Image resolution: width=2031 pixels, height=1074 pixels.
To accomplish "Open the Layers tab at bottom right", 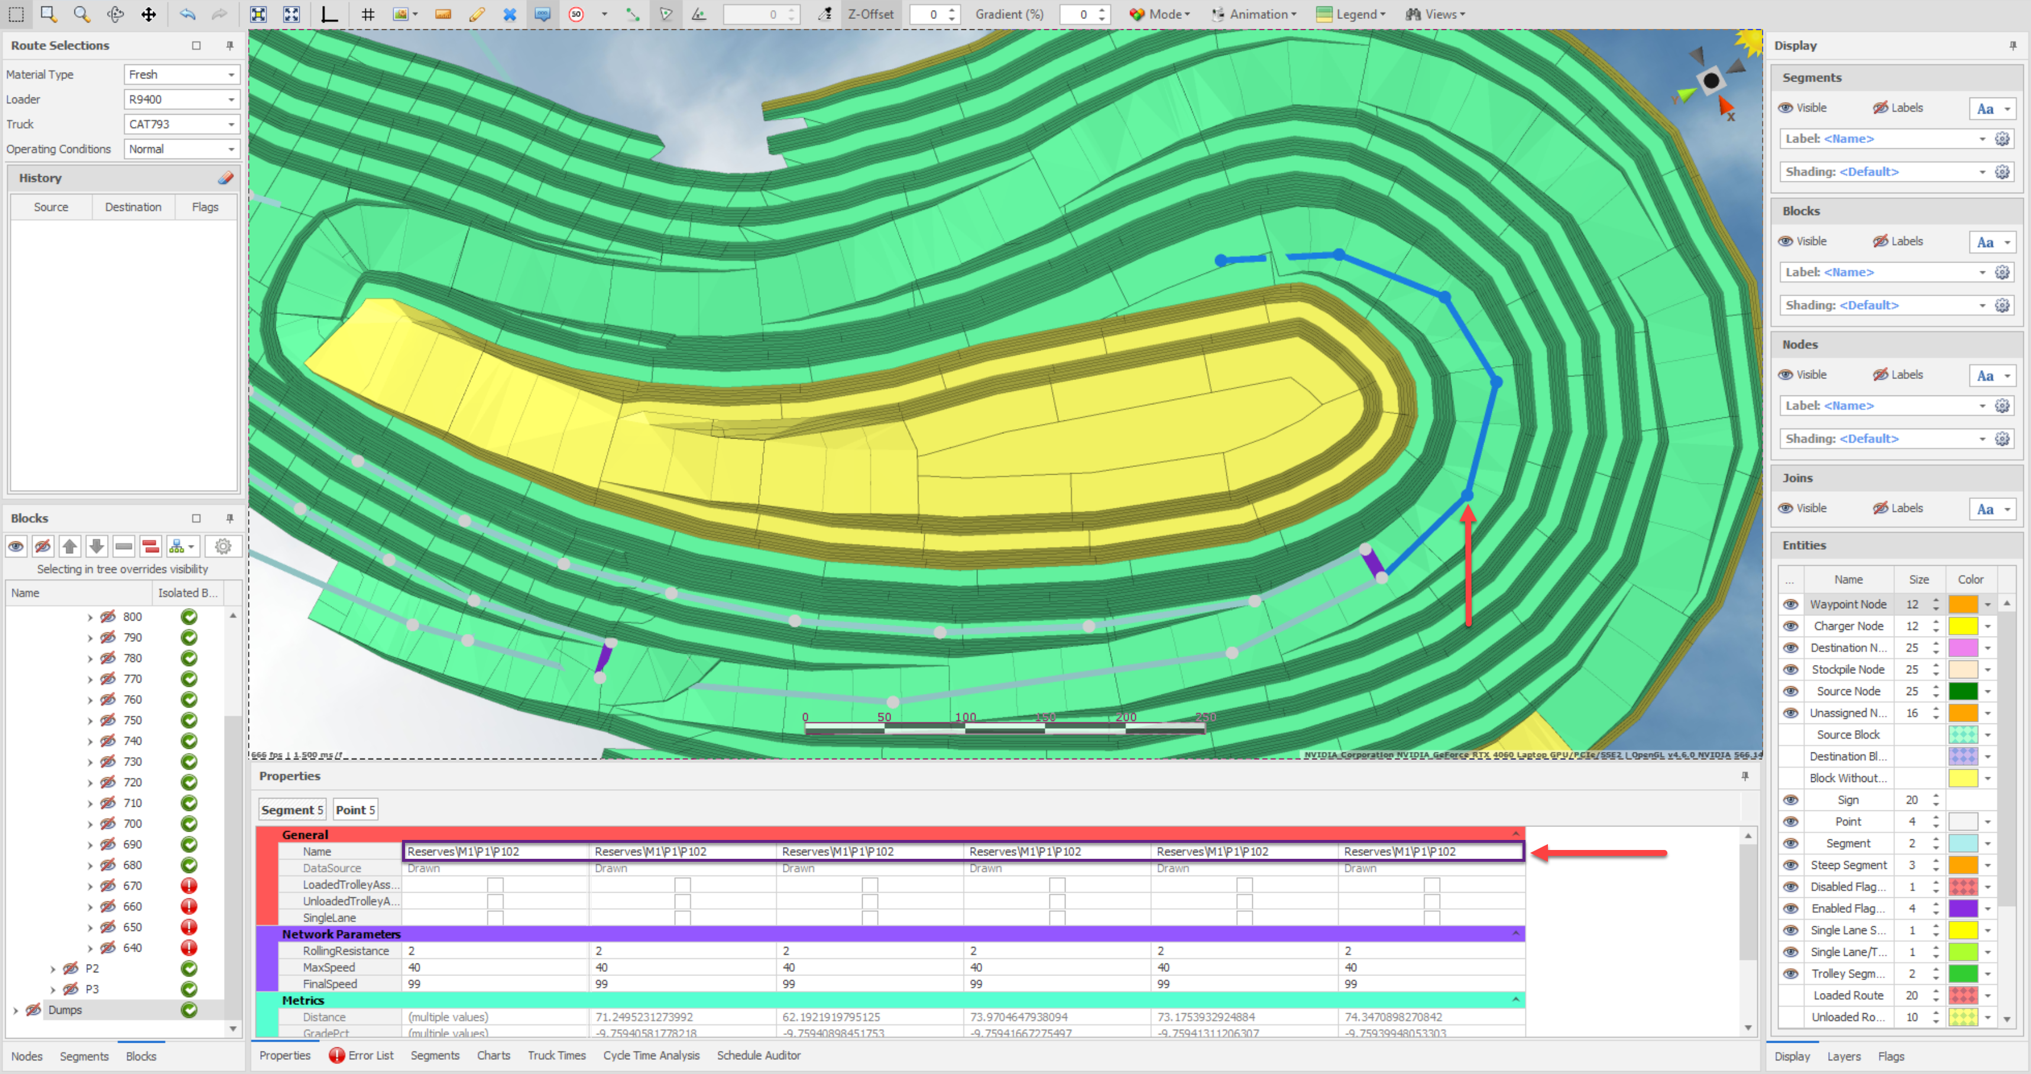I will [1844, 1056].
